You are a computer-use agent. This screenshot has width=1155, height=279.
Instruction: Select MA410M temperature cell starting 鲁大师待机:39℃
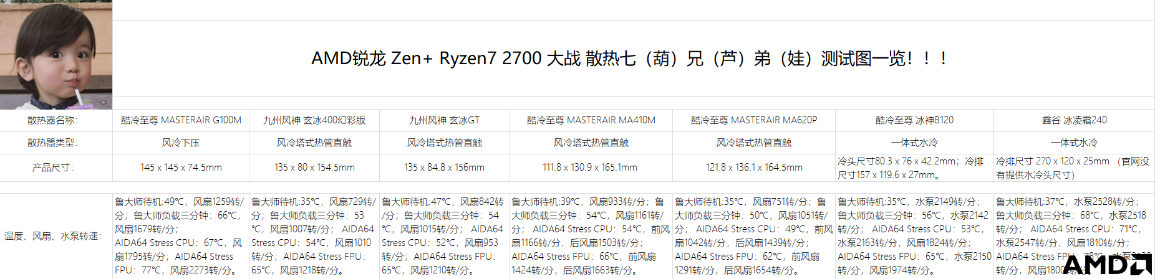(591, 236)
